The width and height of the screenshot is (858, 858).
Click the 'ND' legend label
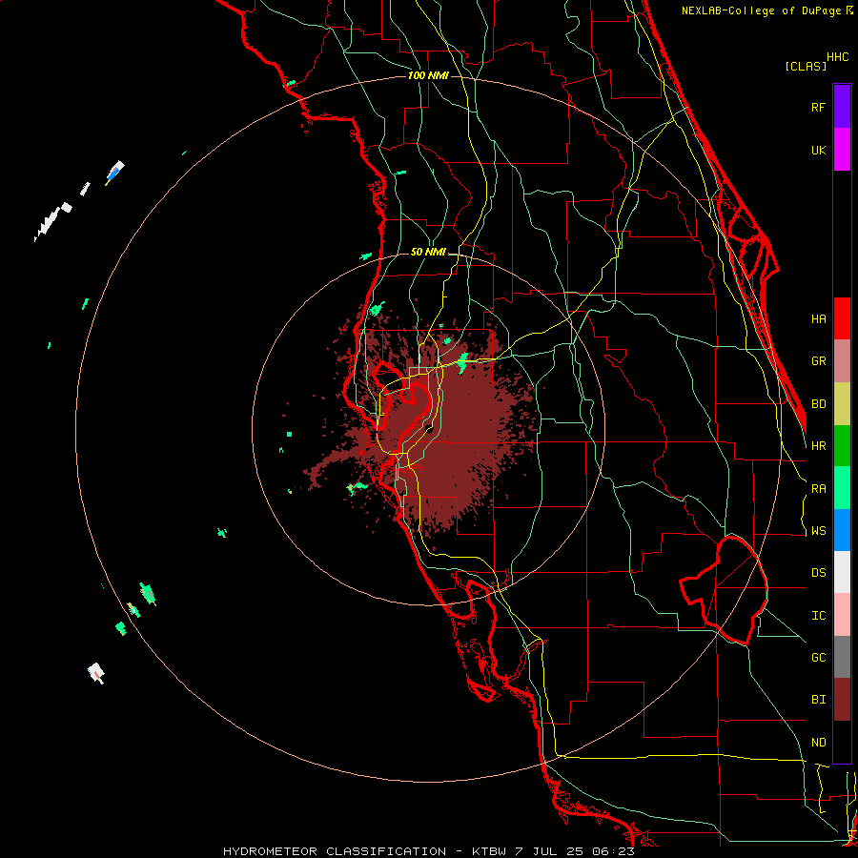click(818, 743)
